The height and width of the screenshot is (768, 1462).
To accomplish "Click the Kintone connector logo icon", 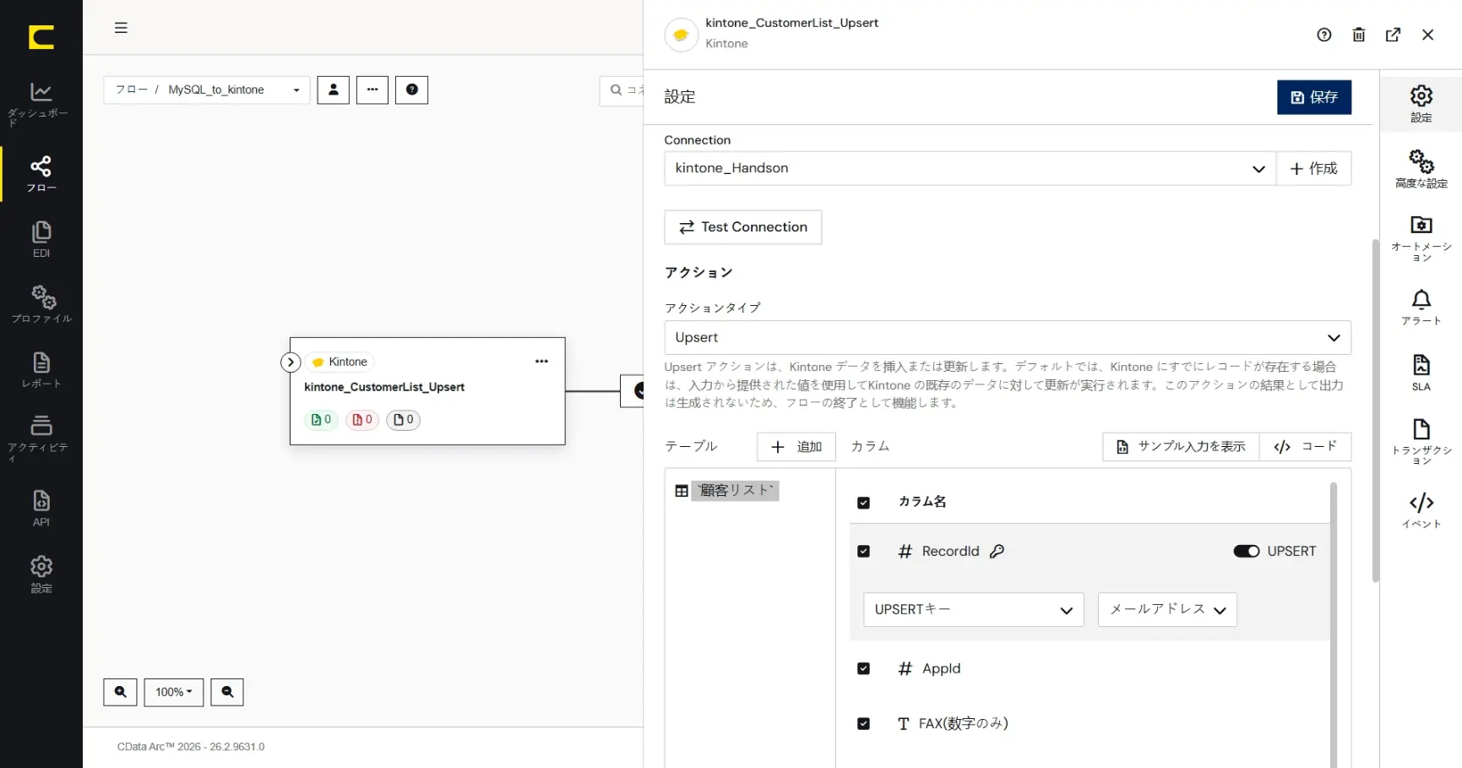I will click(681, 35).
